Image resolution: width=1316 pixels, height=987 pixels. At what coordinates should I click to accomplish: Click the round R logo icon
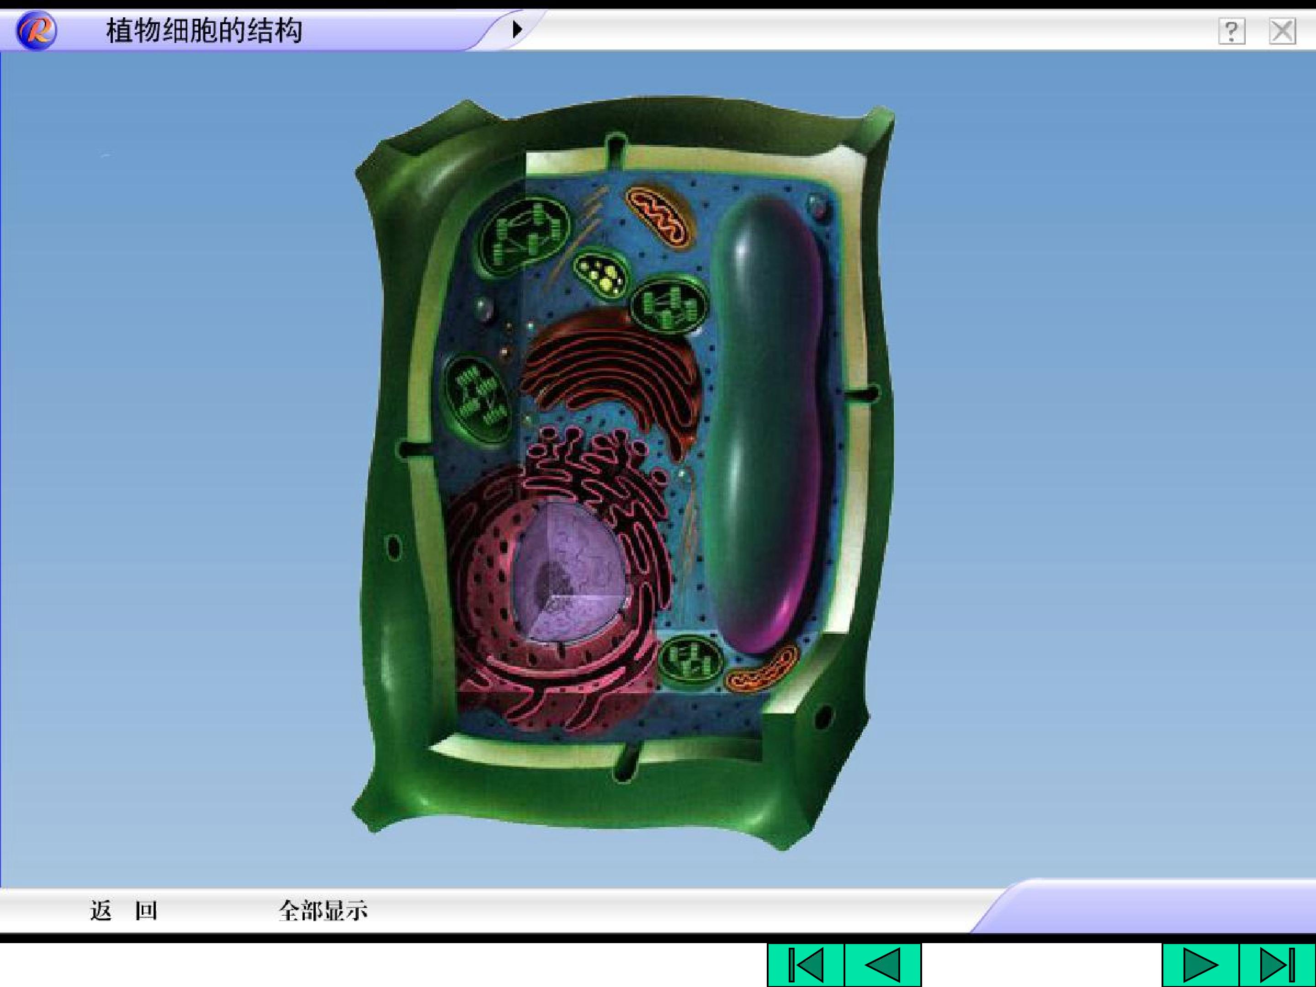(x=36, y=31)
